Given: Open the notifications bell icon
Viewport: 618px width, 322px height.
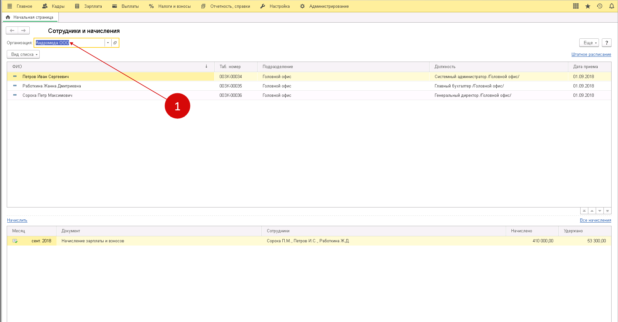Looking at the screenshot, I should [611, 6].
